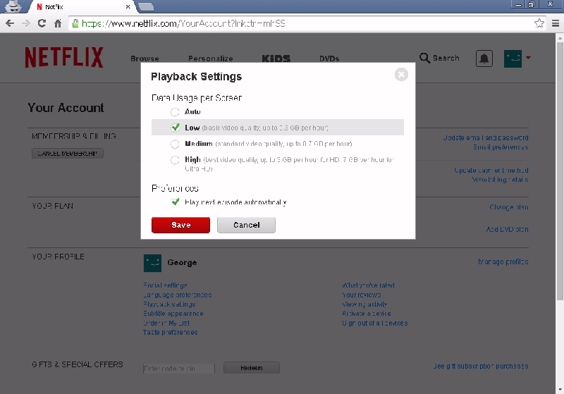The image size is (564, 394).
Task: Cancel the playback settings dialog
Action: tap(246, 225)
